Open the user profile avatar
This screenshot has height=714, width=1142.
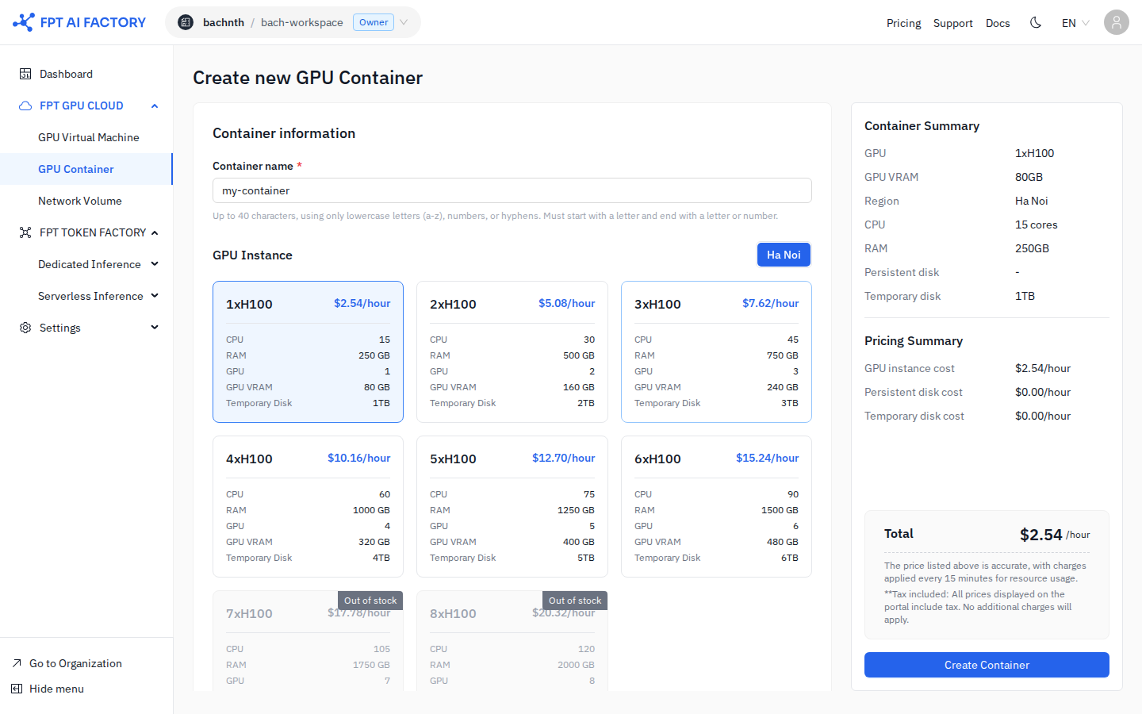coord(1117,22)
